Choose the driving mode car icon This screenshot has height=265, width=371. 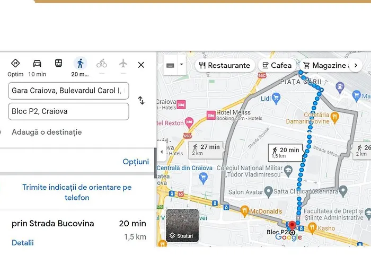point(37,64)
